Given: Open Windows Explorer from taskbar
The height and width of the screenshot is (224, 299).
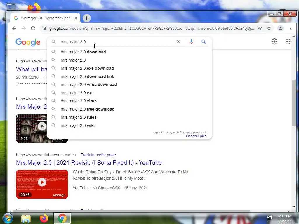Looking at the screenshot, I should coord(26,218).
